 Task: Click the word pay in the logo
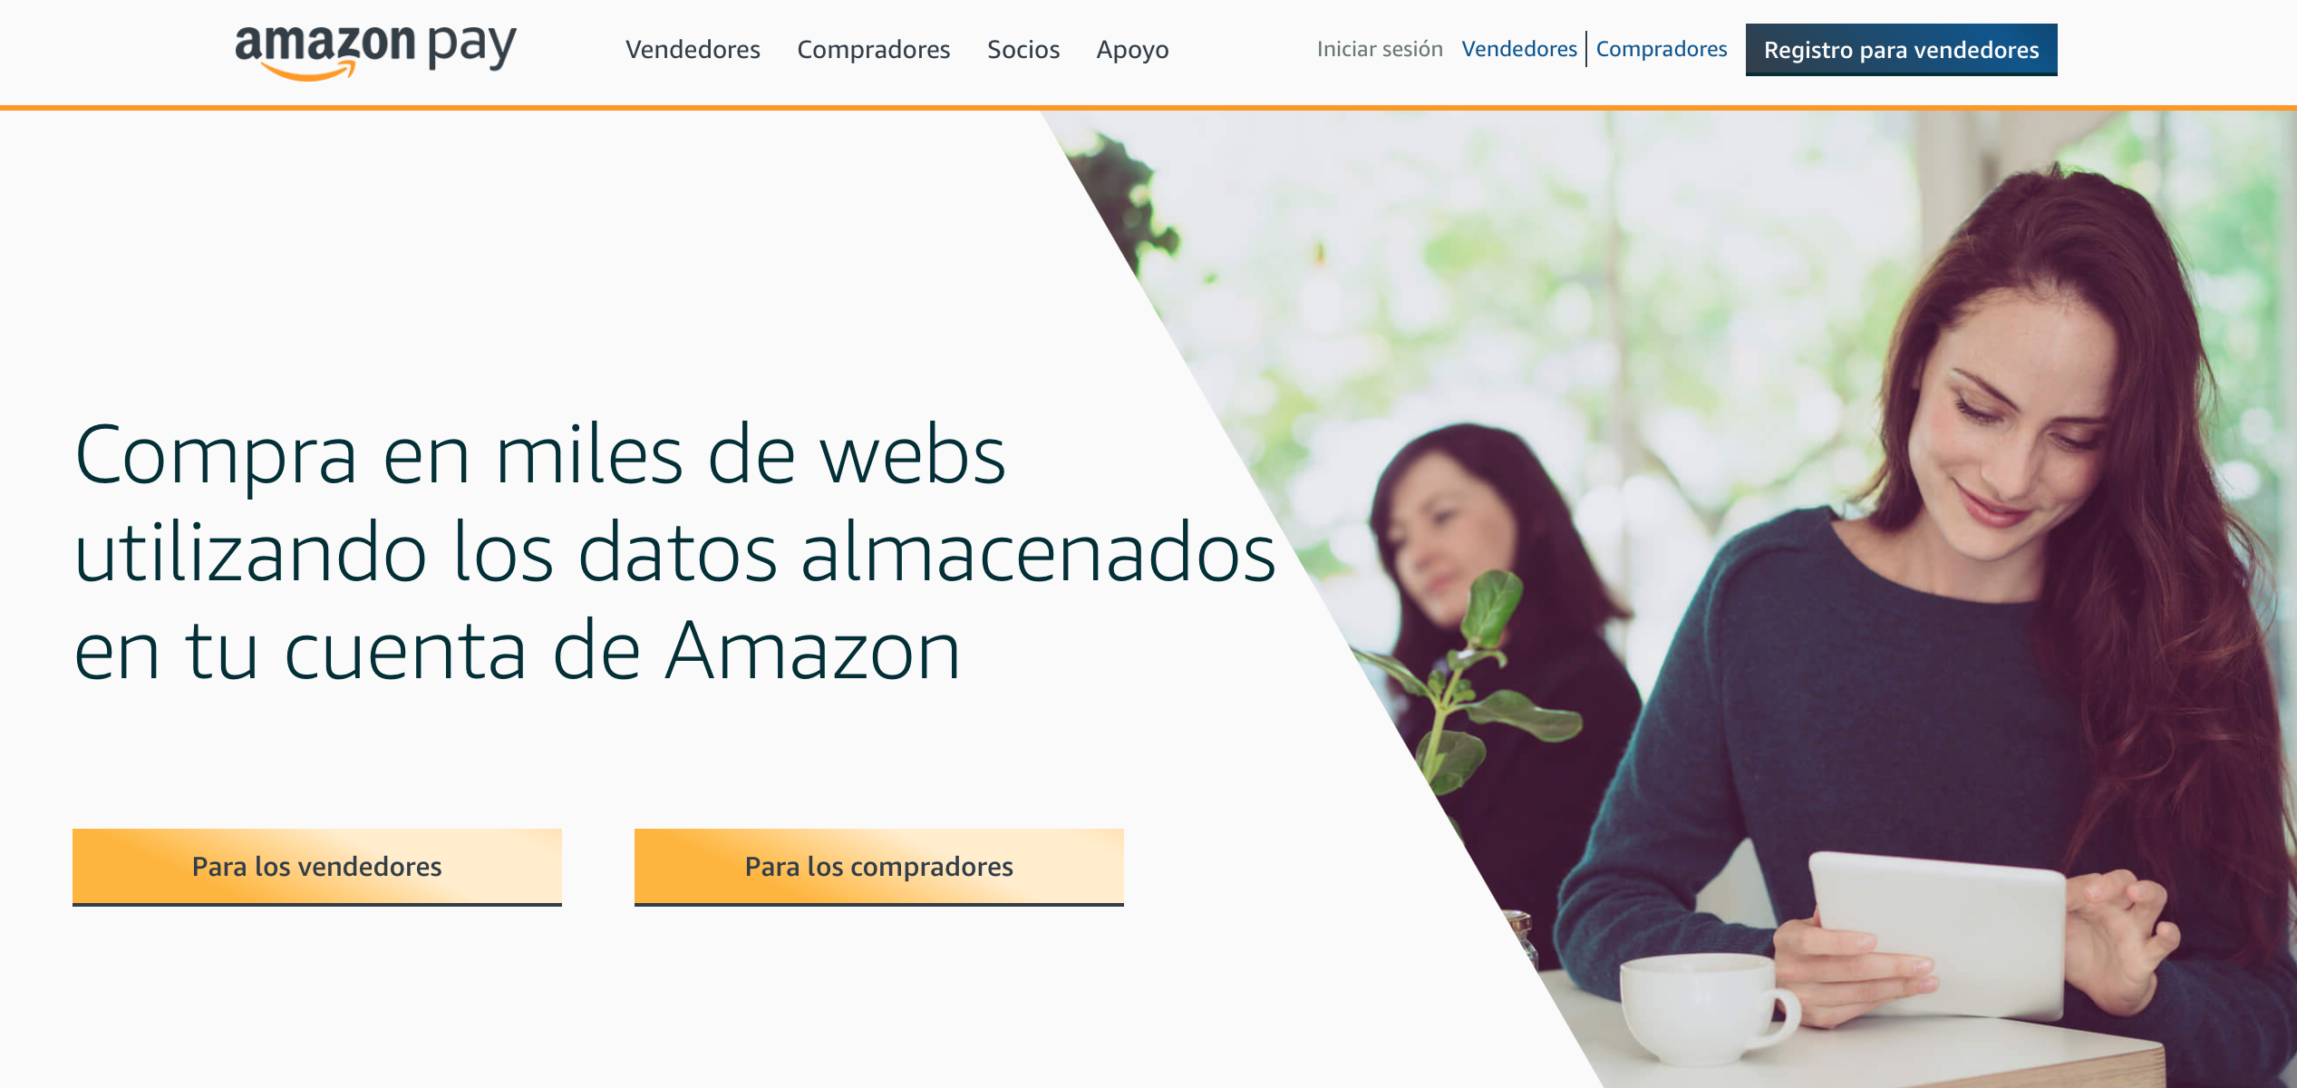click(x=472, y=47)
